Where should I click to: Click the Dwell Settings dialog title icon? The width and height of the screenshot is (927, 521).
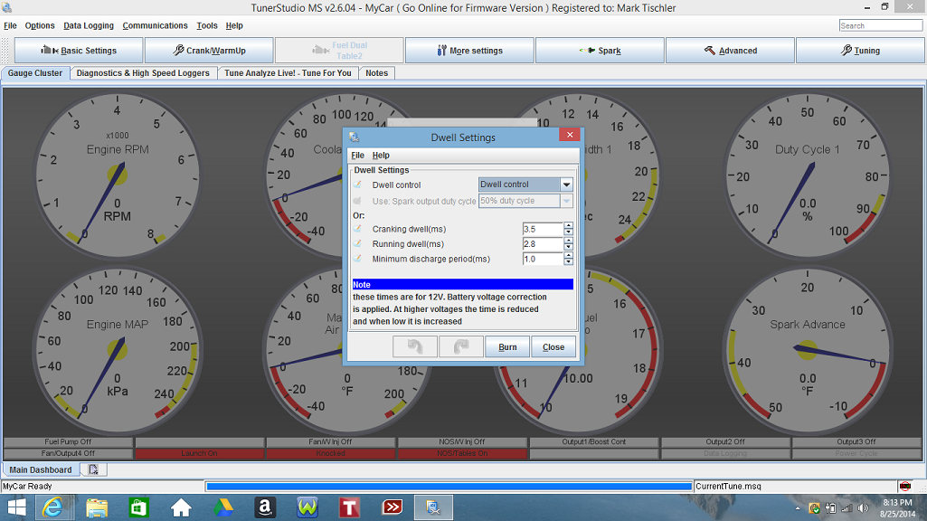pyautogui.click(x=355, y=137)
